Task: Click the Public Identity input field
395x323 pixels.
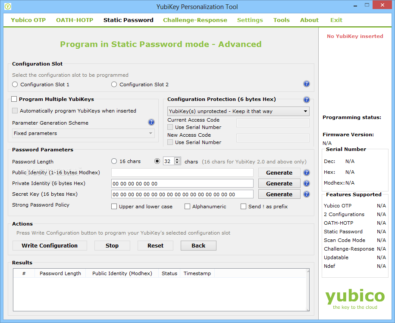Action: [x=182, y=172]
